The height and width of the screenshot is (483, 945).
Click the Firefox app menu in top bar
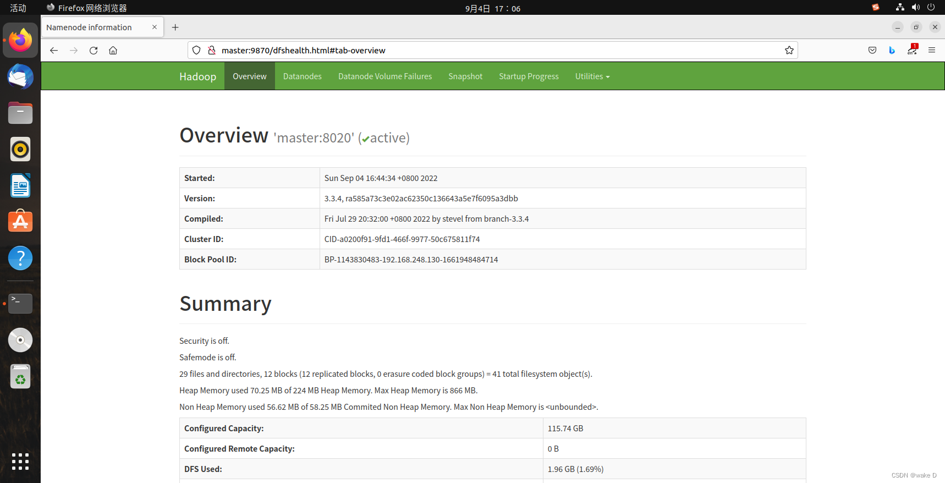(x=87, y=8)
